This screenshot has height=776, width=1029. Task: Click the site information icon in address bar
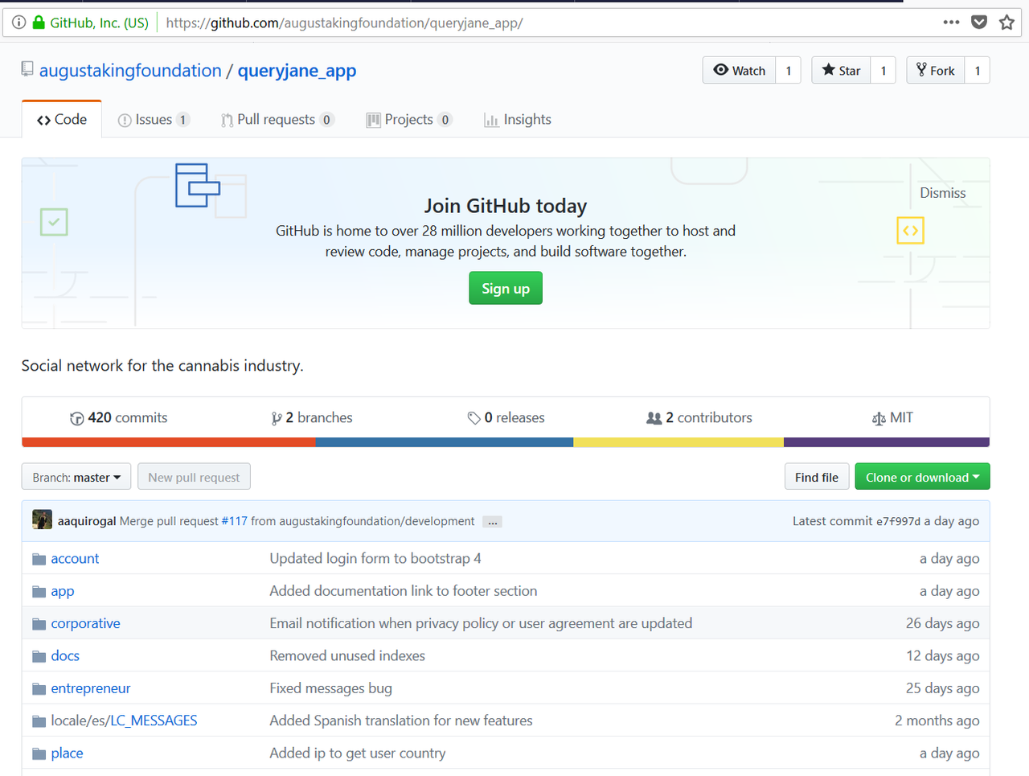click(x=18, y=23)
